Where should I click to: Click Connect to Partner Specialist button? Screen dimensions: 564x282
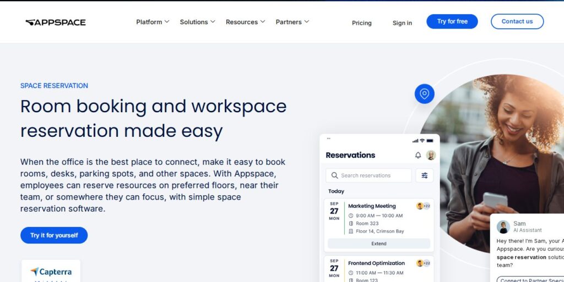530,279
